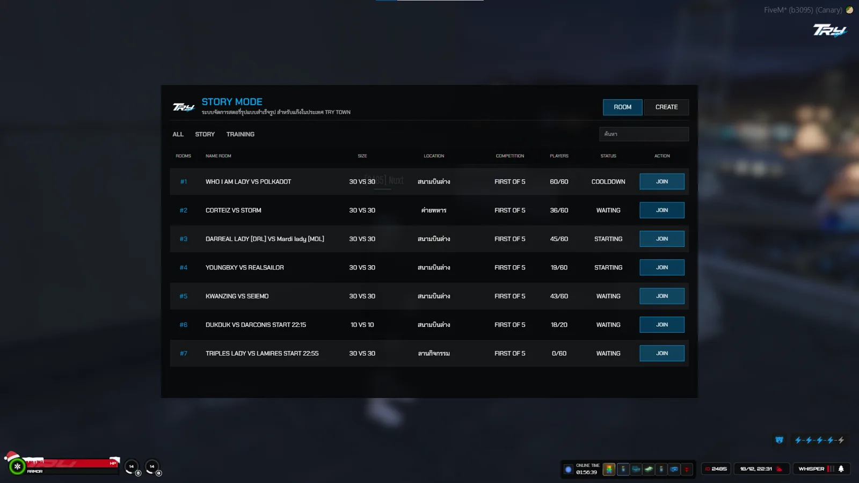
Task: Click the ARMOR bar
Action: 72,471
